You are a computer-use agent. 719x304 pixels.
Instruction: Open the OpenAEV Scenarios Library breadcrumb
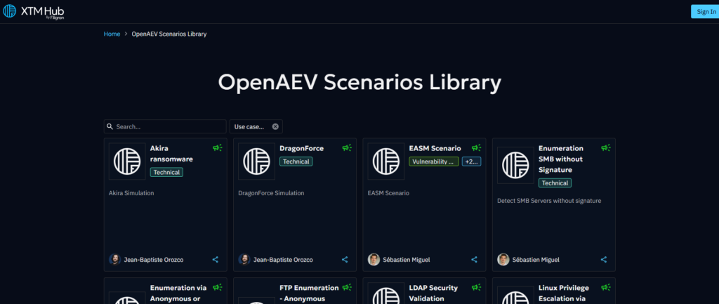click(169, 34)
